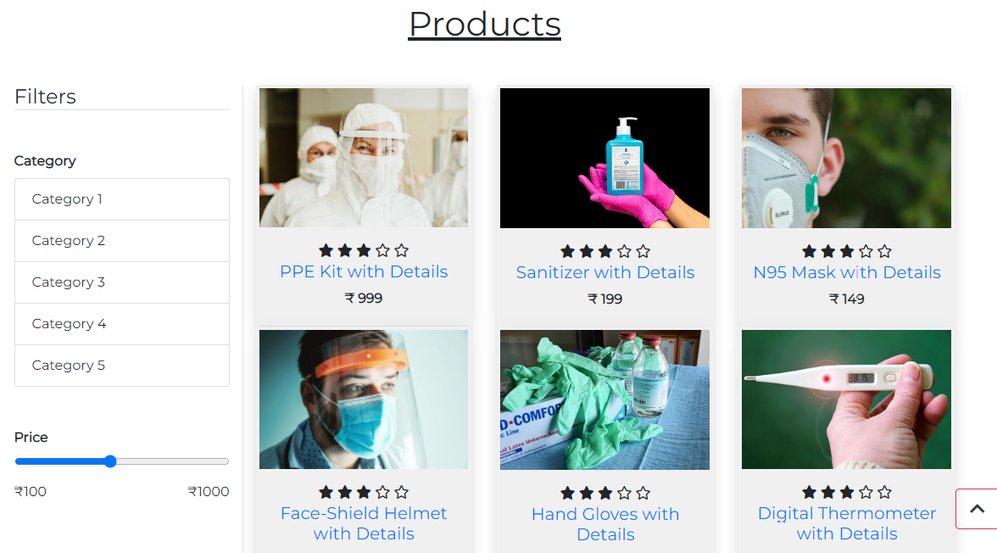Image resolution: width=997 pixels, height=553 pixels.
Task: Open PPE Kit with Details link
Action: click(x=364, y=271)
